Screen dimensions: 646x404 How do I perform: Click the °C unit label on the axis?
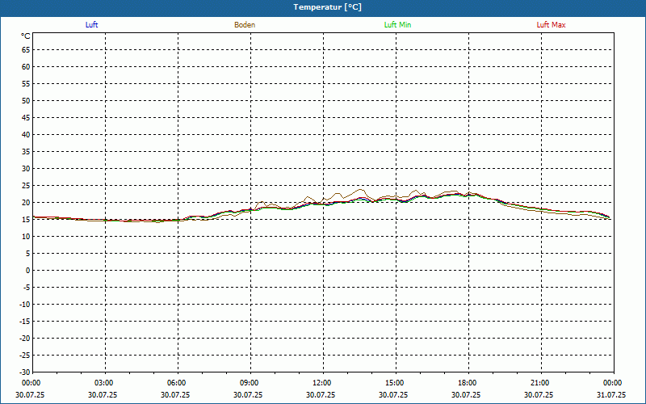click(x=26, y=36)
